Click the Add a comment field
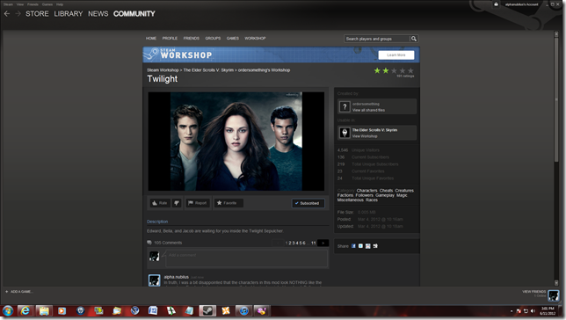Screen dimensions: 566x320 [247, 258]
